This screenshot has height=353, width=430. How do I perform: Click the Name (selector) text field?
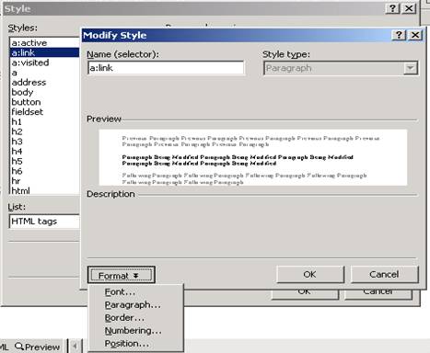coord(166,68)
